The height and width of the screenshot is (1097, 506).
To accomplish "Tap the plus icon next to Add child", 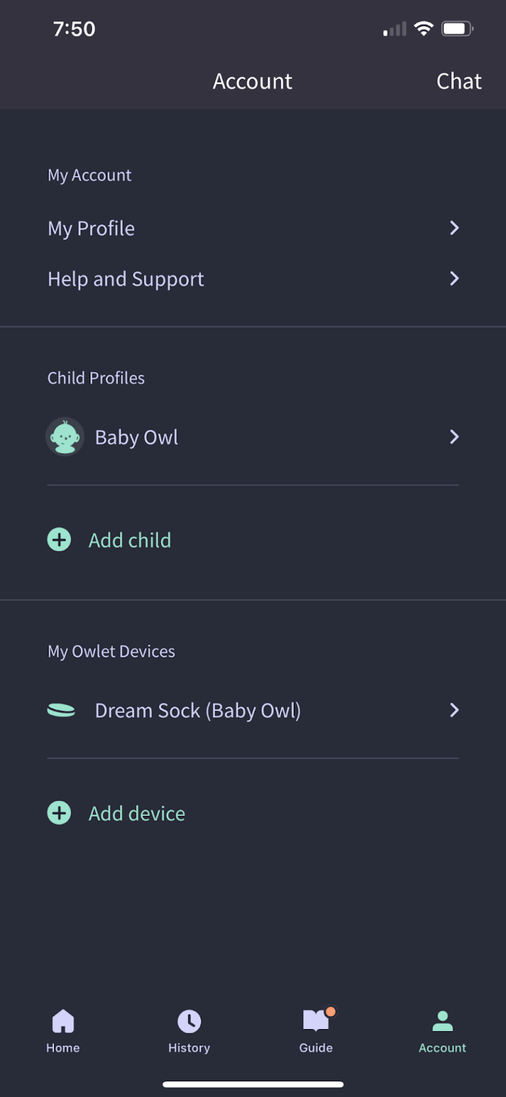I will click(x=59, y=540).
